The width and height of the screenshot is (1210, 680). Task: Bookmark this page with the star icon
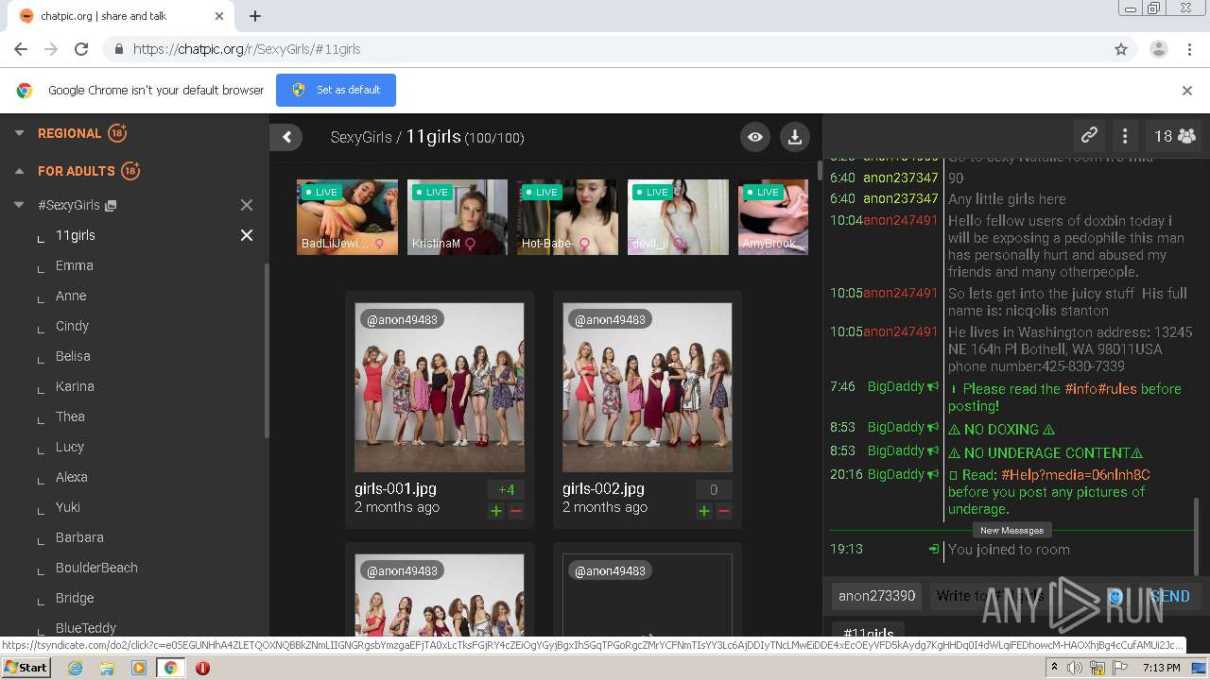[1121, 49]
